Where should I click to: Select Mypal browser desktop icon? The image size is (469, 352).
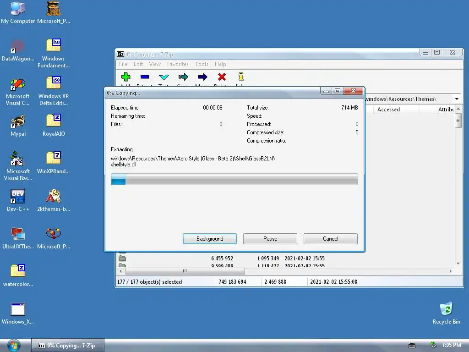18,125
